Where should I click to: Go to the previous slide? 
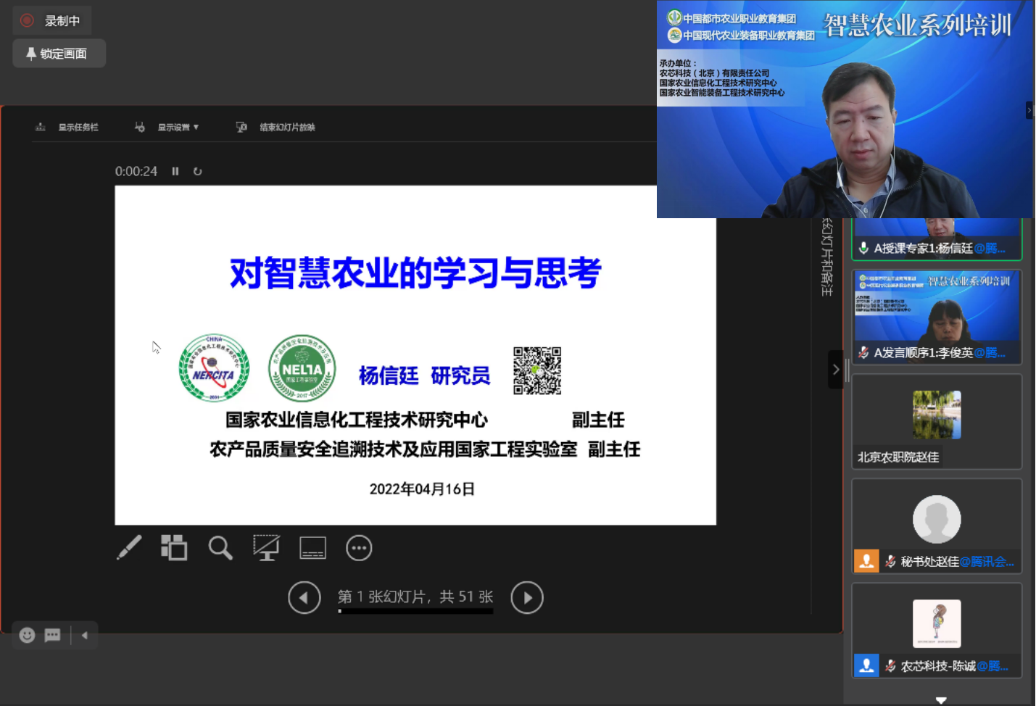pos(304,598)
